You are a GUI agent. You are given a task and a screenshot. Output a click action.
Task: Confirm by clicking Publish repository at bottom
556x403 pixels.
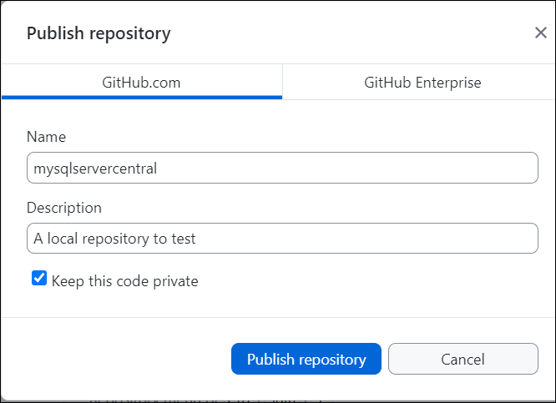click(x=306, y=360)
